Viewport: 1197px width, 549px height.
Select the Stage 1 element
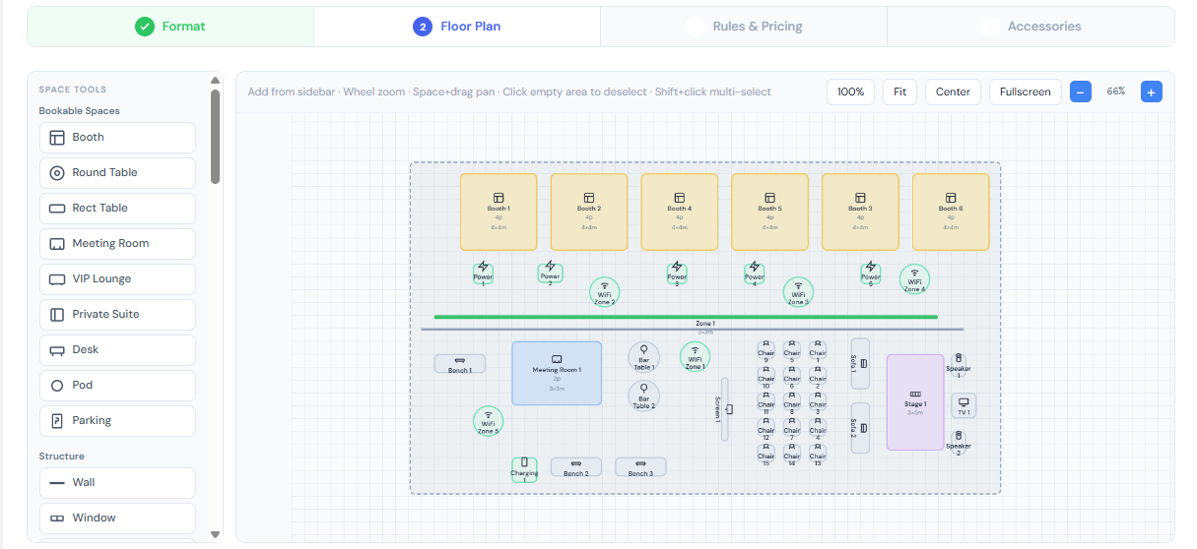pos(915,402)
